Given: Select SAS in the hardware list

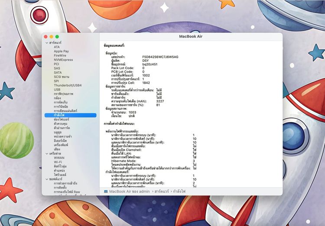Looking at the screenshot, I should (x=57, y=68).
